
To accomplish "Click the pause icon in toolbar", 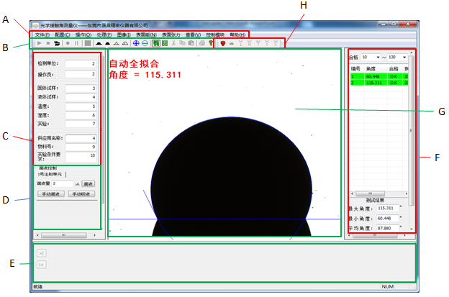I will [76, 43].
